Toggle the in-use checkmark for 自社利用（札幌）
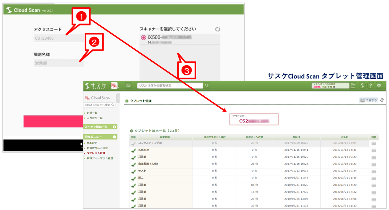 133,164
